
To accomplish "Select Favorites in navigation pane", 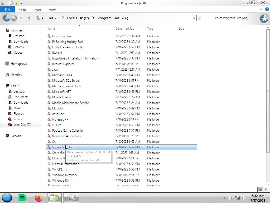I will tap(16, 30).
